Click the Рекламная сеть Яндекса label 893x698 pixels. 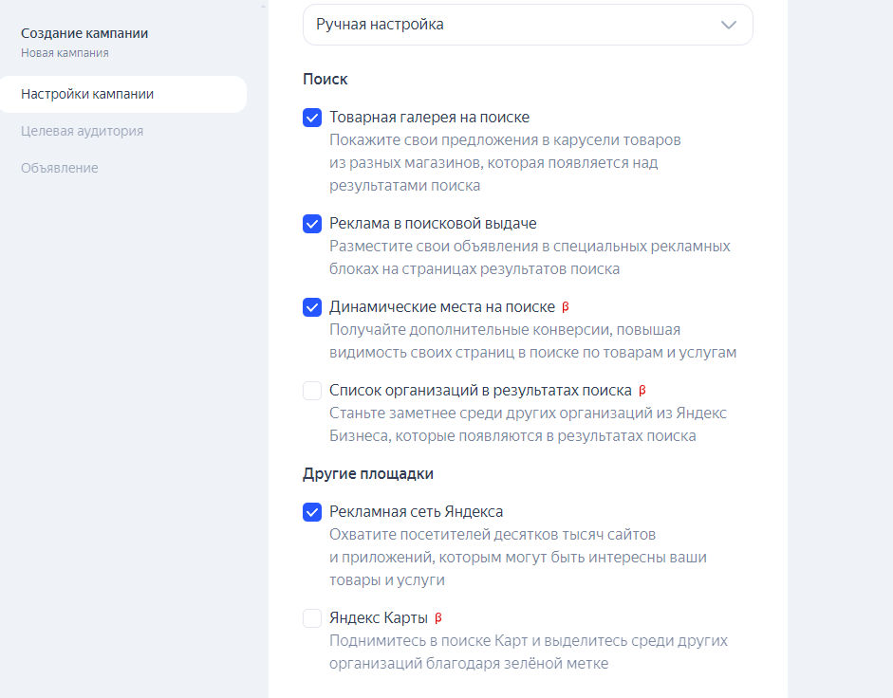417,511
